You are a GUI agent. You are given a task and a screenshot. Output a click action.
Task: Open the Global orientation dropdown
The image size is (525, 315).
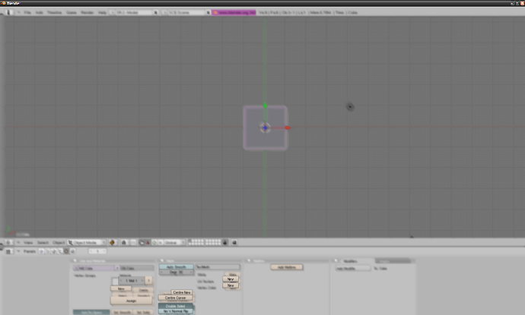tap(174, 243)
